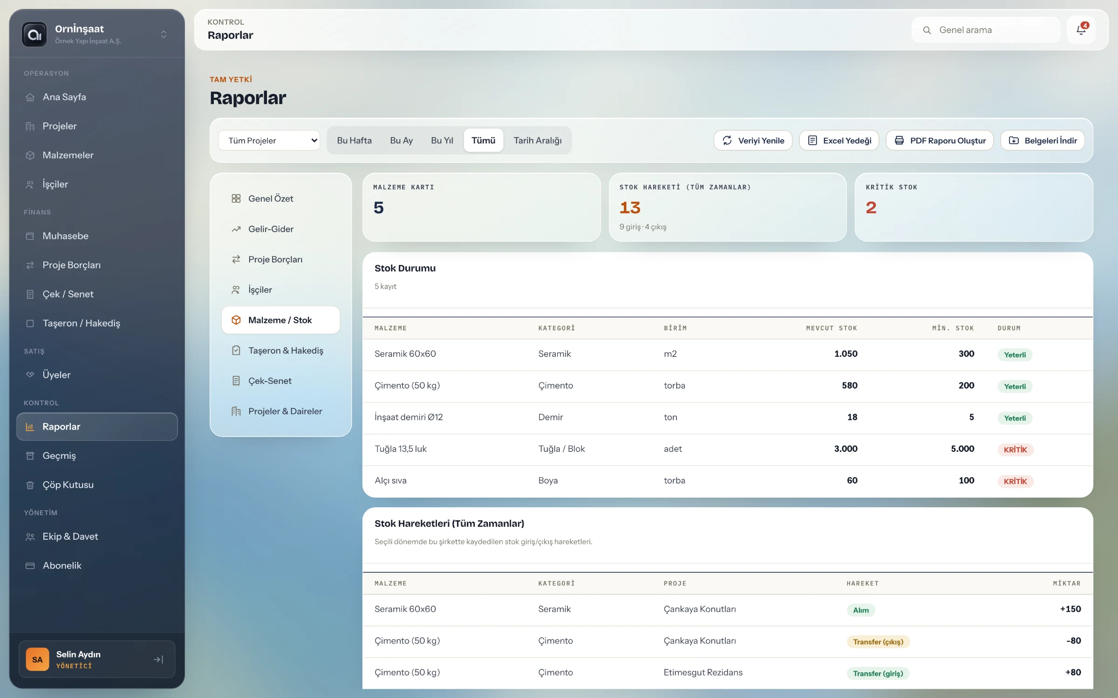Click the Excel Yedeği button

(x=839, y=141)
